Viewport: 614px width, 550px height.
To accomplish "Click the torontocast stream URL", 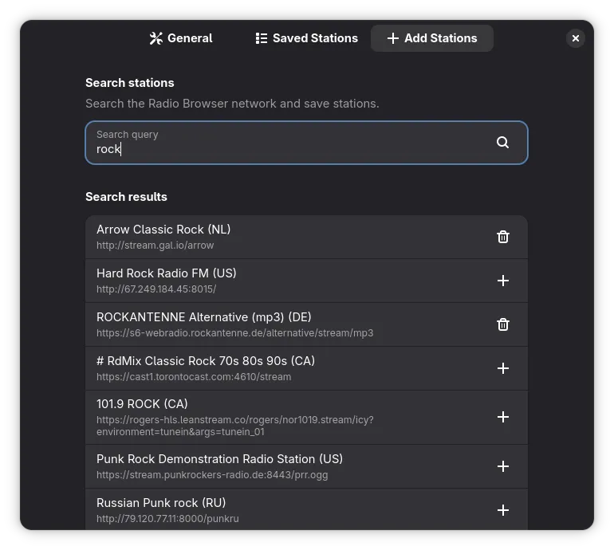I will pyautogui.click(x=194, y=377).
